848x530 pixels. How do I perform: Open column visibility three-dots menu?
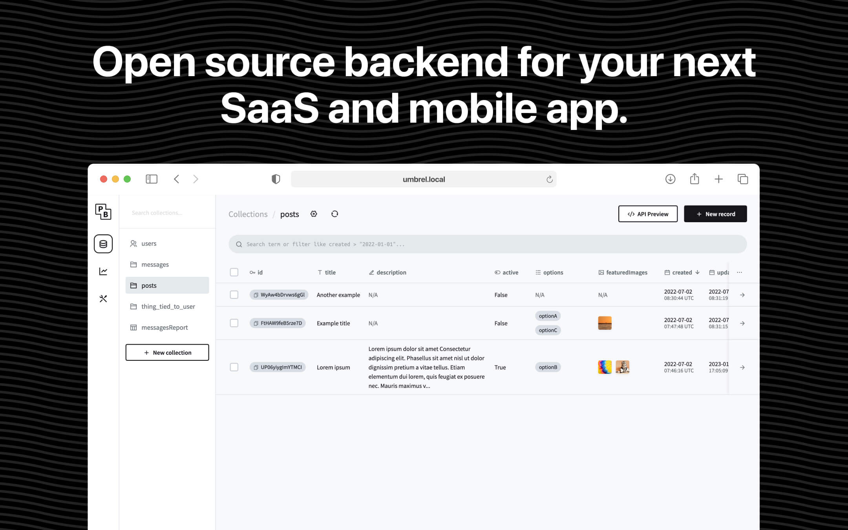point(739,272)
